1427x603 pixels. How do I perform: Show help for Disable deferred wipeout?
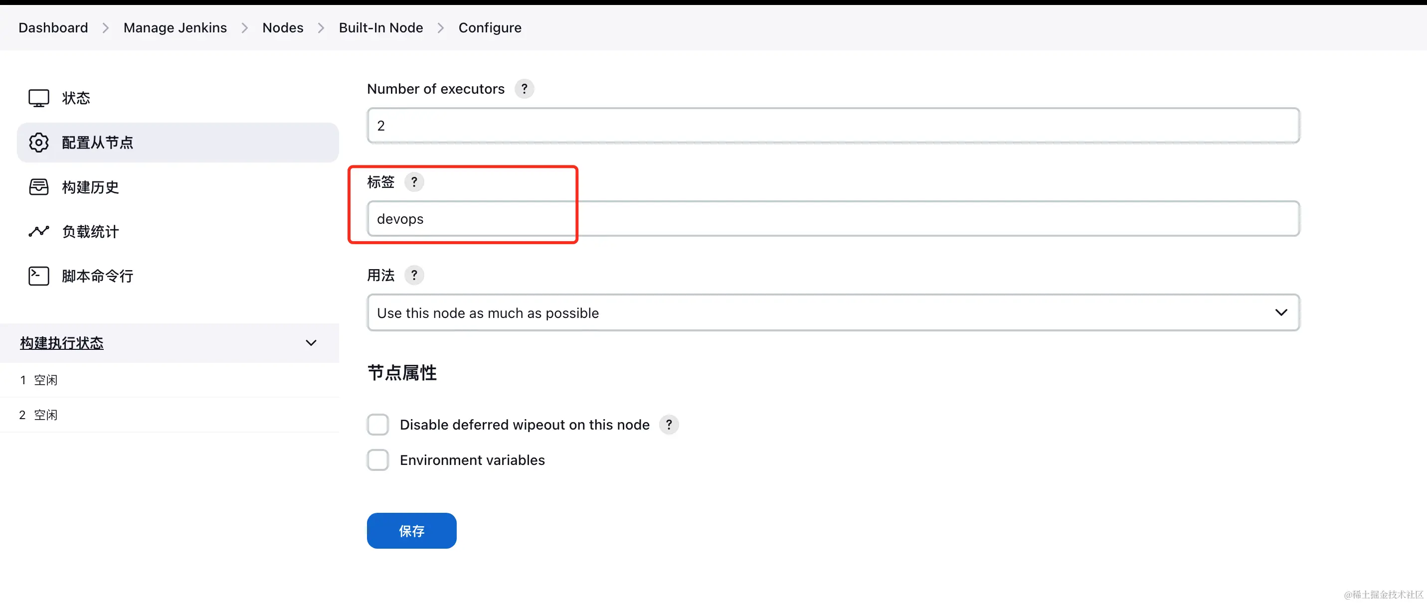pos(669,425)
